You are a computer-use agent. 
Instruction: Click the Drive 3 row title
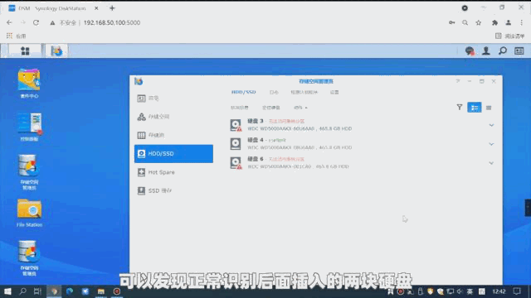tap(256, 121)
